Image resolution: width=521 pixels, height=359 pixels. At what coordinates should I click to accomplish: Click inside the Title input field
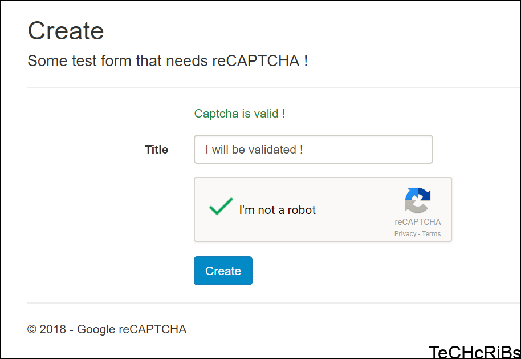tap(313, 149)
